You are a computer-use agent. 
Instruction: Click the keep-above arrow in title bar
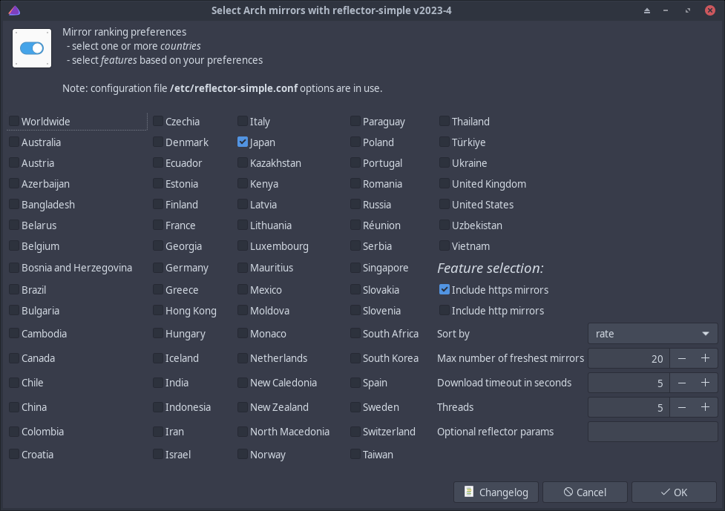click(647, 10)
